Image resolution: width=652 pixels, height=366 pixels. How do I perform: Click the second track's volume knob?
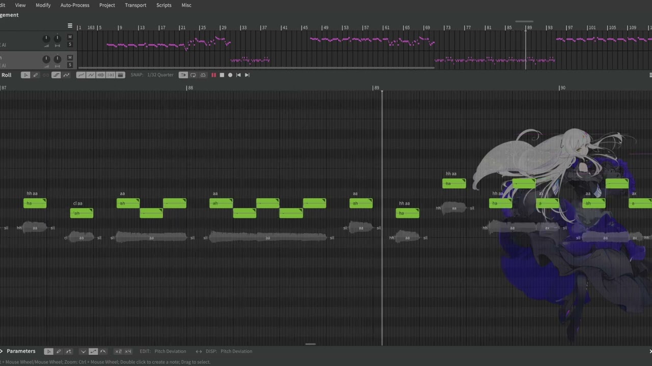(46, 59)
